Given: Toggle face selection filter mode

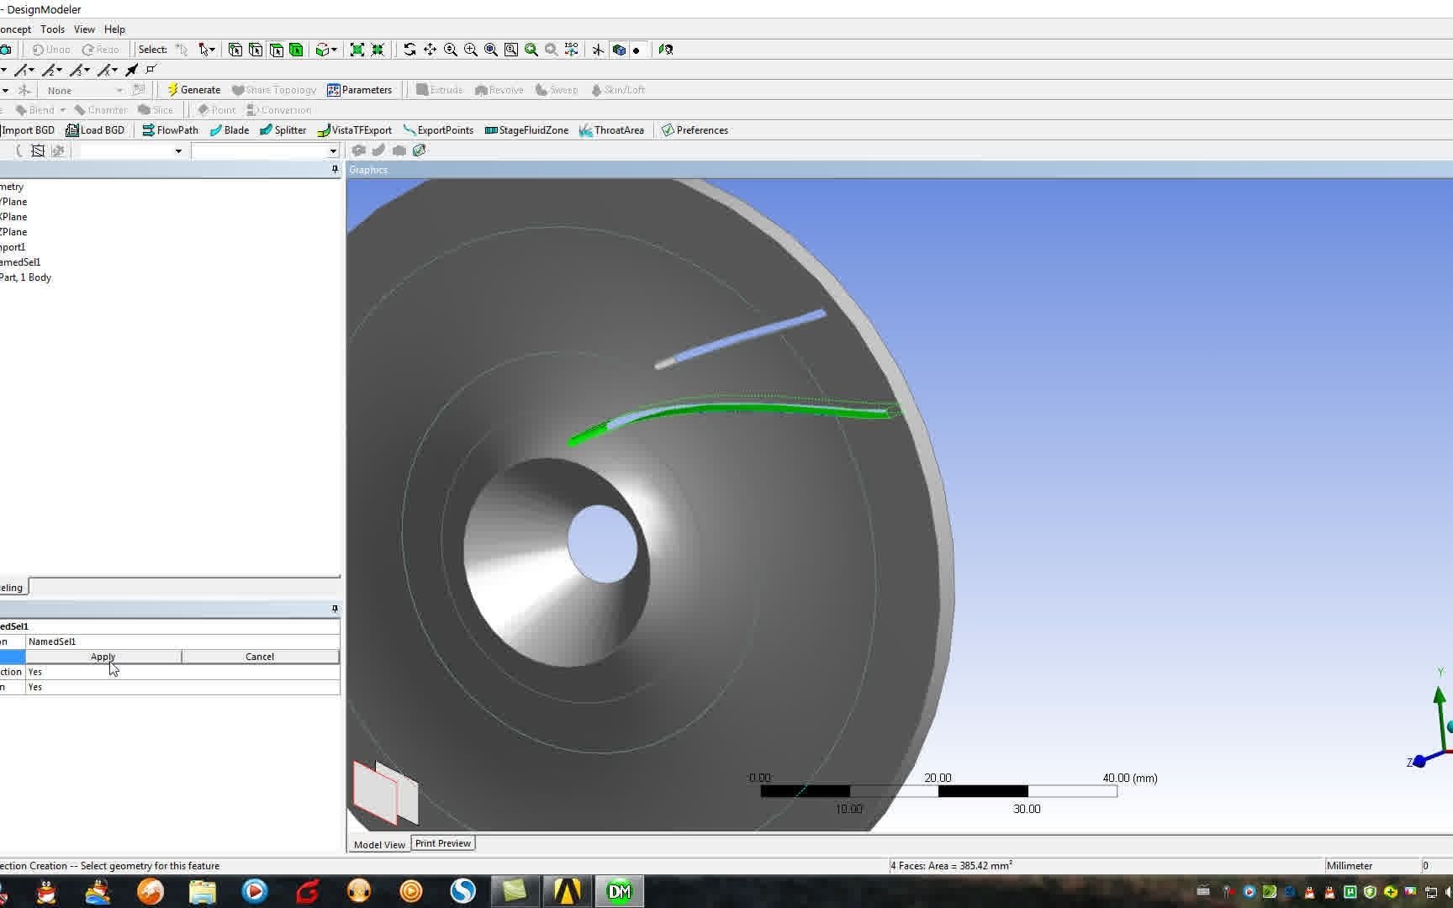Looking at the screenshot, I should [277, 50].
